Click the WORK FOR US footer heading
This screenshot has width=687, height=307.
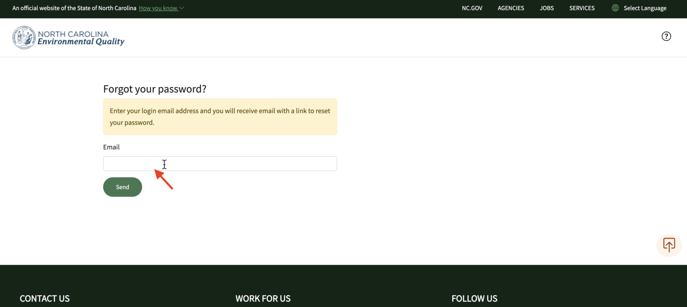point(263,298)
